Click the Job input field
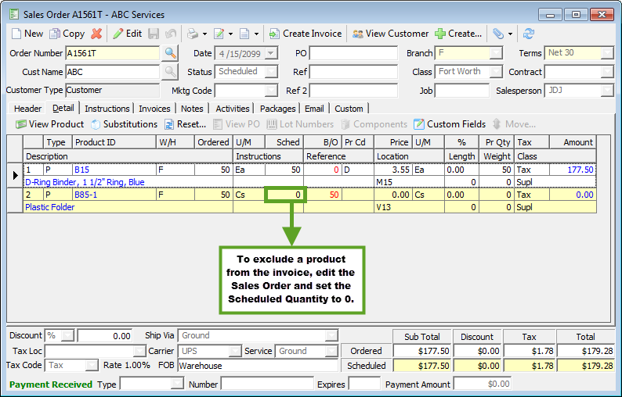This screenshot has width=622, height=397. coord(462,91)
